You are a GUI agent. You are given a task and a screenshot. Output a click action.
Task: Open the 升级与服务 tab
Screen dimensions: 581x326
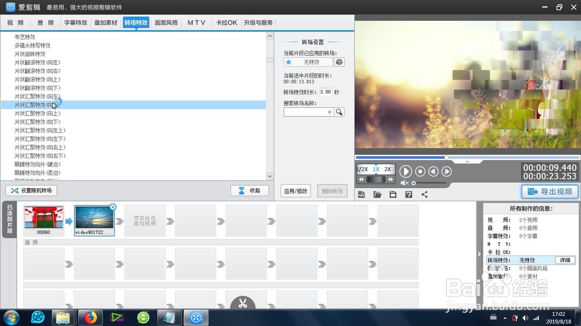[259, 23]
